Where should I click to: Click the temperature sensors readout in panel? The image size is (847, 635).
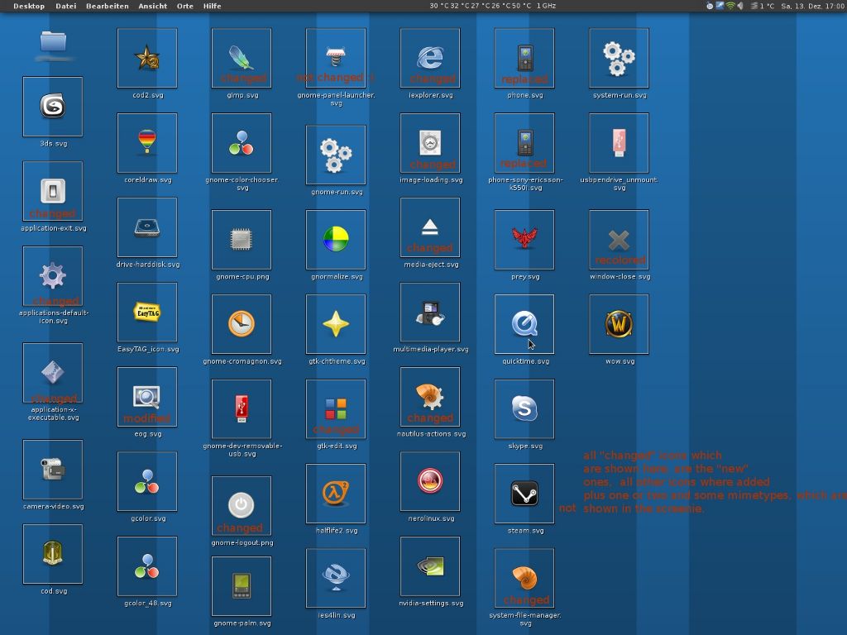(x=480, y=6)
